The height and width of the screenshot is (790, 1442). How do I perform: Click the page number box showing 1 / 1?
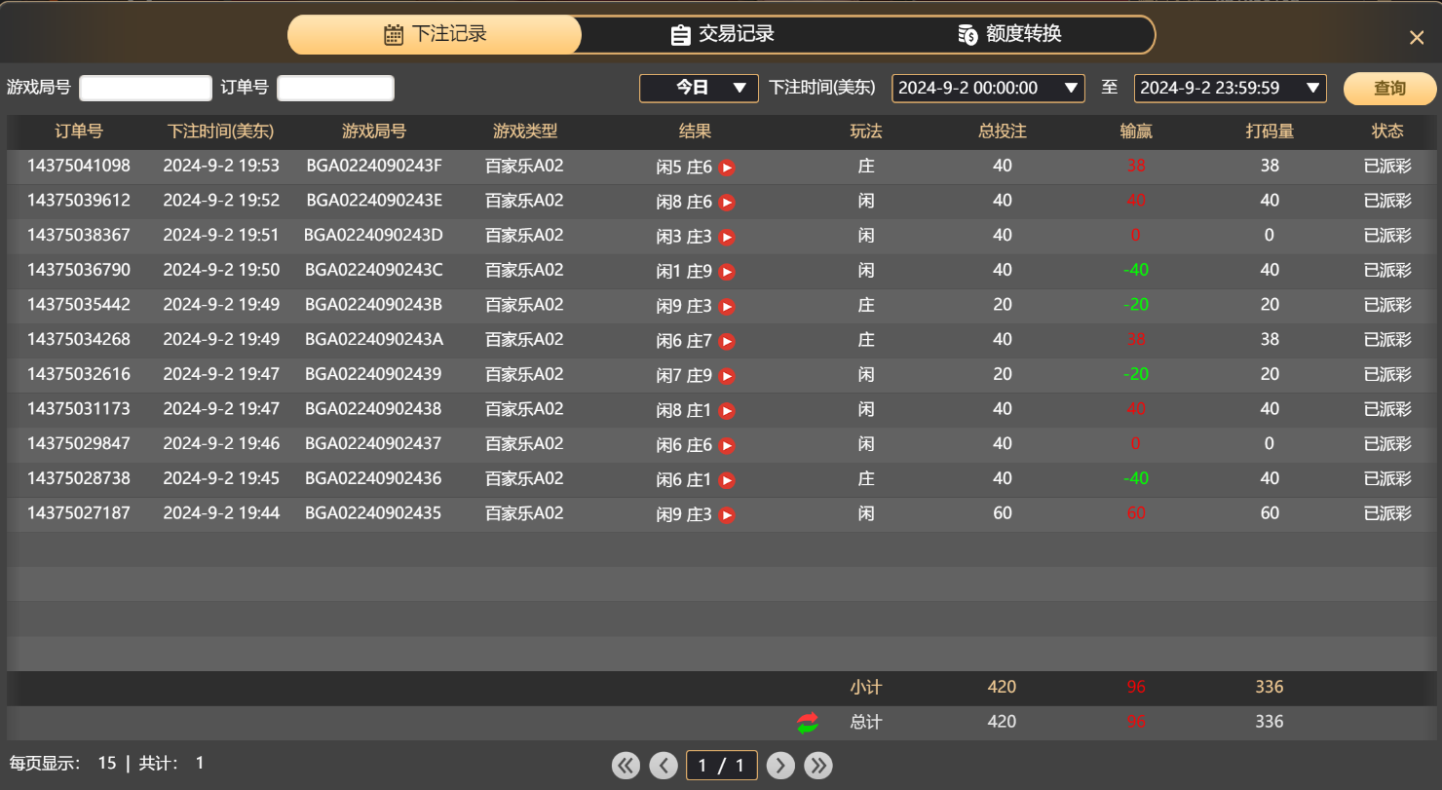(x=722, y=765)
